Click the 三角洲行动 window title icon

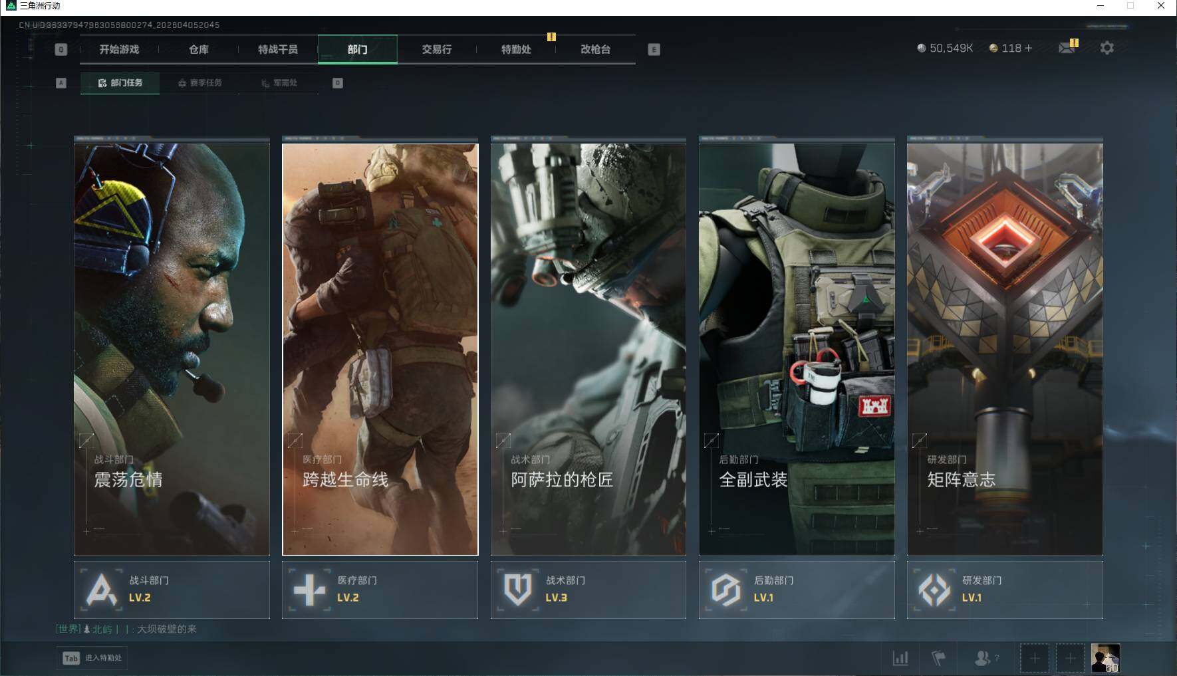[x=11, y=6]
